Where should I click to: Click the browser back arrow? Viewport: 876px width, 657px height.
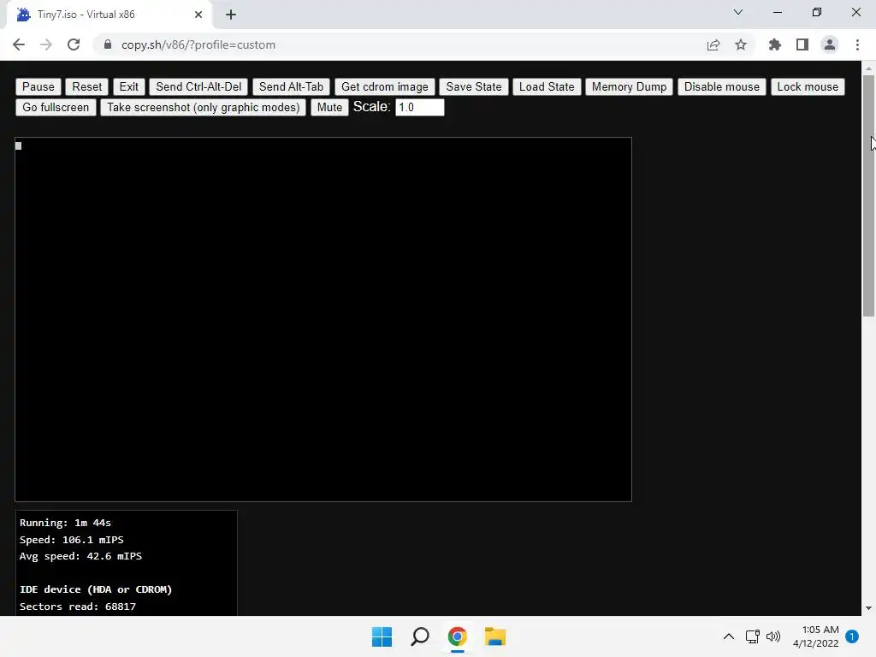(x=19, y=44)
